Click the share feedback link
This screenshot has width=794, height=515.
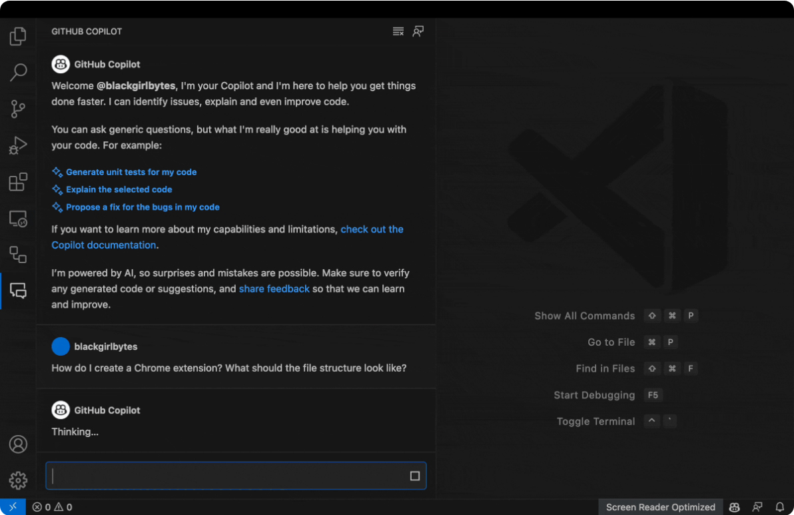click(274, 288)
